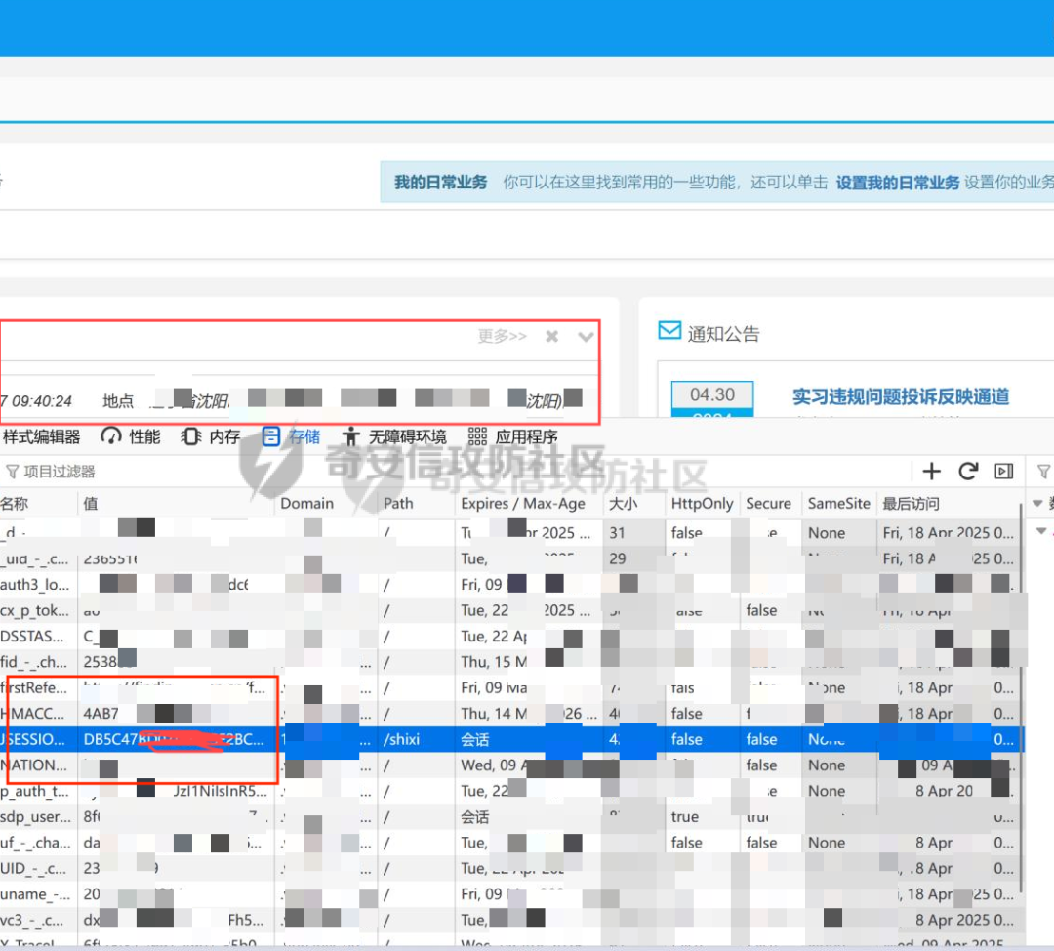This screenshot has height=951, width=1054.
Task: Toggle the storage sidebar panel icon
Action: 1003,472
